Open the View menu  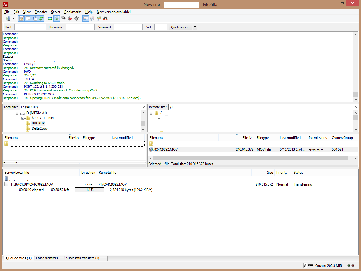pos(27,12)
